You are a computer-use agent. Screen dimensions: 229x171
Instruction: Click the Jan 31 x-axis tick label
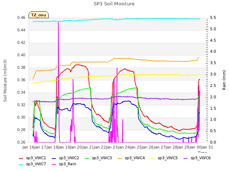207,147
